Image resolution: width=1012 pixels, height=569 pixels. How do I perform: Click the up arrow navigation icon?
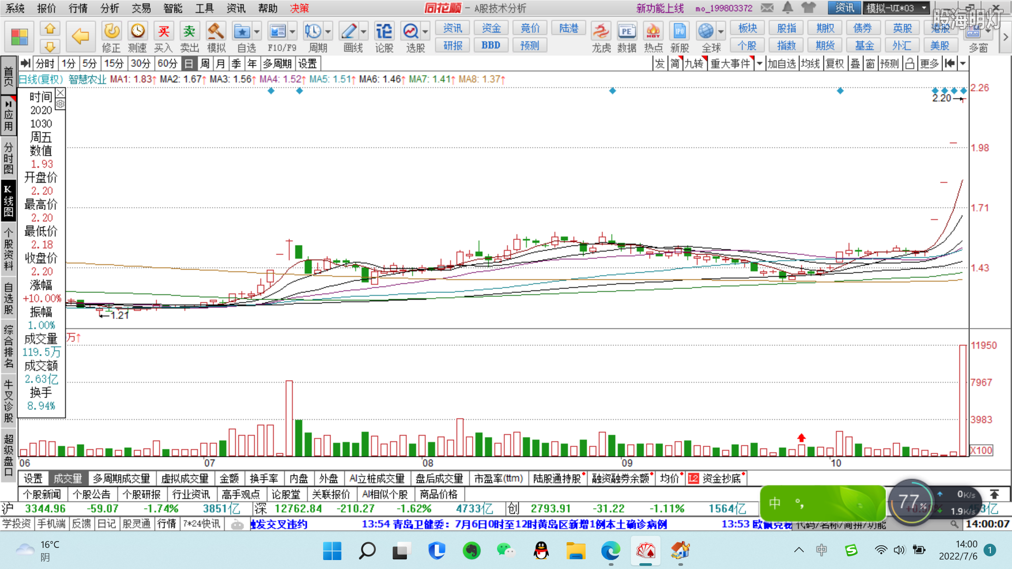[50, 28]
